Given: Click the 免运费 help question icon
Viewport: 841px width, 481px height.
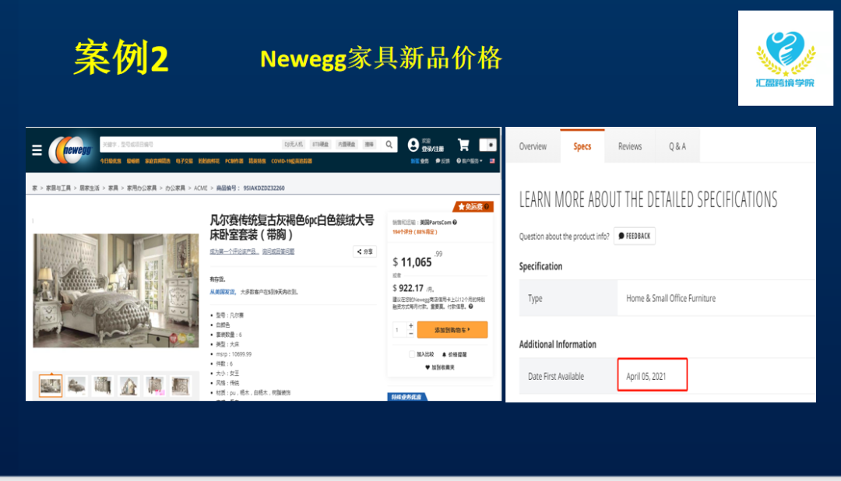Looking at the screenshot, I should (x=487, y=206).
